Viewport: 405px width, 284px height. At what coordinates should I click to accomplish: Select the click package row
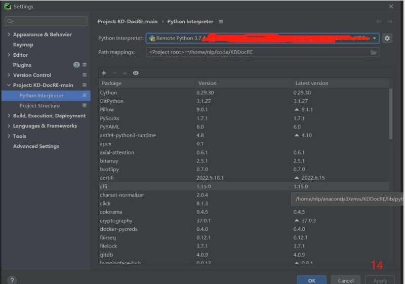click(244, 204)
